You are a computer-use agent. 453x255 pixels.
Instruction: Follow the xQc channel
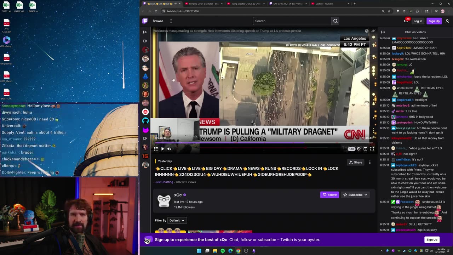(329, 195)
